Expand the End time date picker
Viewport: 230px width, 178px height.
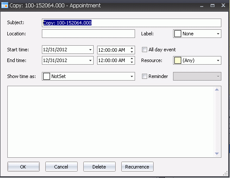click(x=90, y=60)
